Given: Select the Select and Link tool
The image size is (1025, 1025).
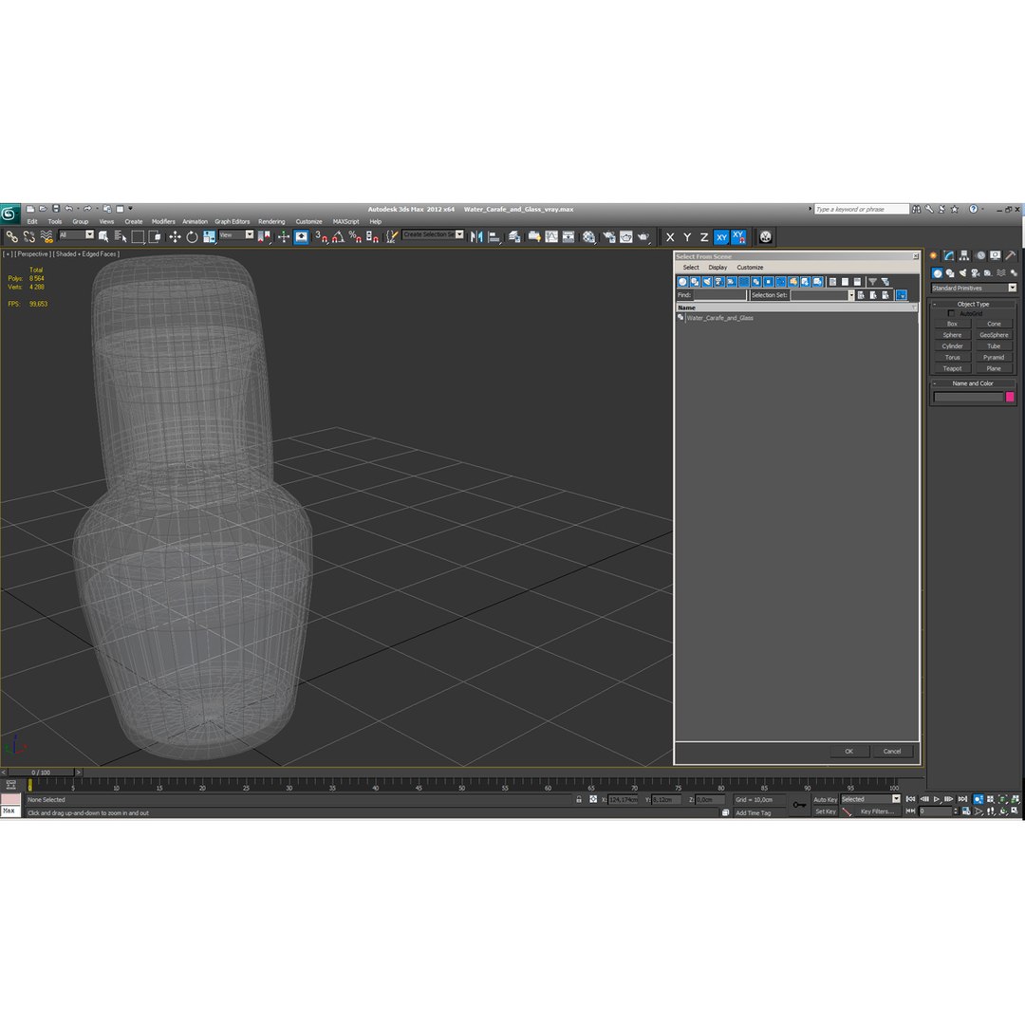Looking at the screenshot, I should tap(11, 236).
